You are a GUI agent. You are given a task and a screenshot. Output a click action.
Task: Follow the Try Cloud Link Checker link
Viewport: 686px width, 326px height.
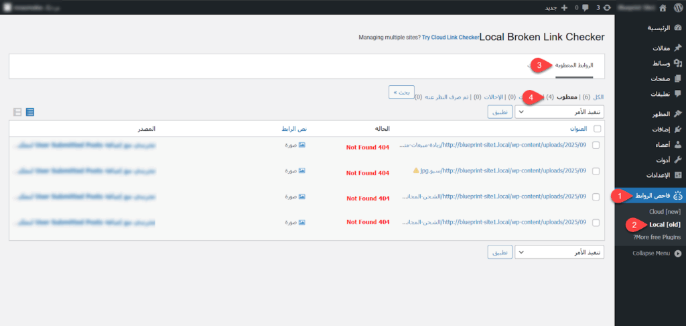click(450, 38)
